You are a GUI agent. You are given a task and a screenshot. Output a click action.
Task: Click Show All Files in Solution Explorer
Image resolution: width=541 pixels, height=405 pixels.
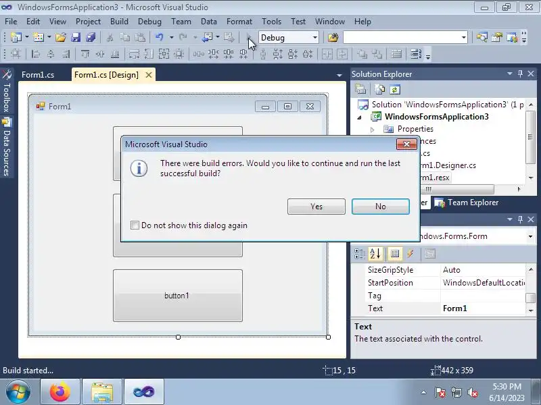click(380, 90)
